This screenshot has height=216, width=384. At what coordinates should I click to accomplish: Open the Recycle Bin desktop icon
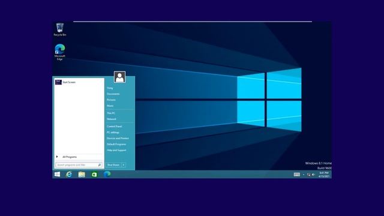click(60, 29)
